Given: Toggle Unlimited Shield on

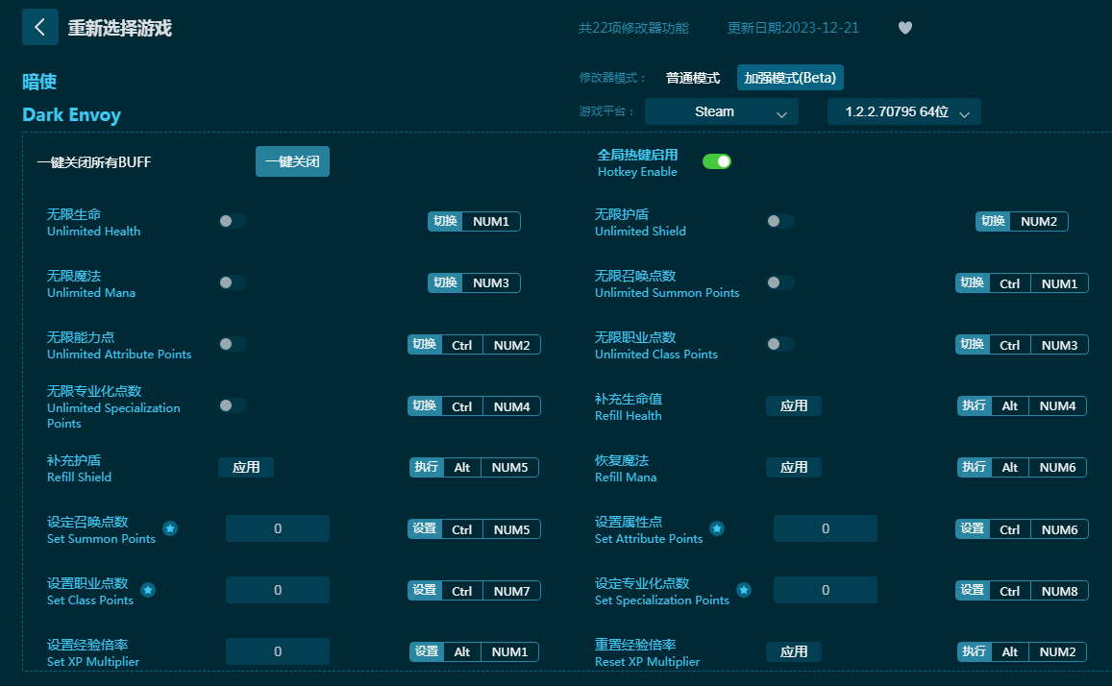Looking at the screenshot, I should coord(779,221).
